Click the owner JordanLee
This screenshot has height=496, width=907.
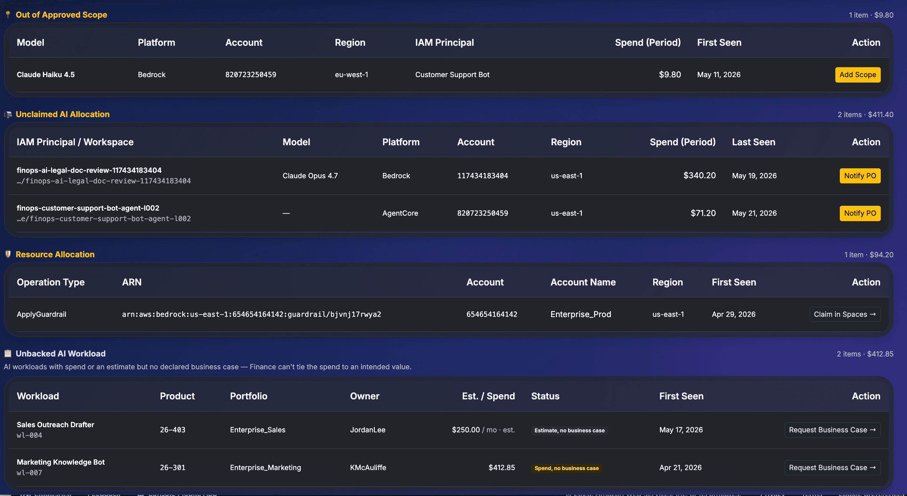[368, 430]
